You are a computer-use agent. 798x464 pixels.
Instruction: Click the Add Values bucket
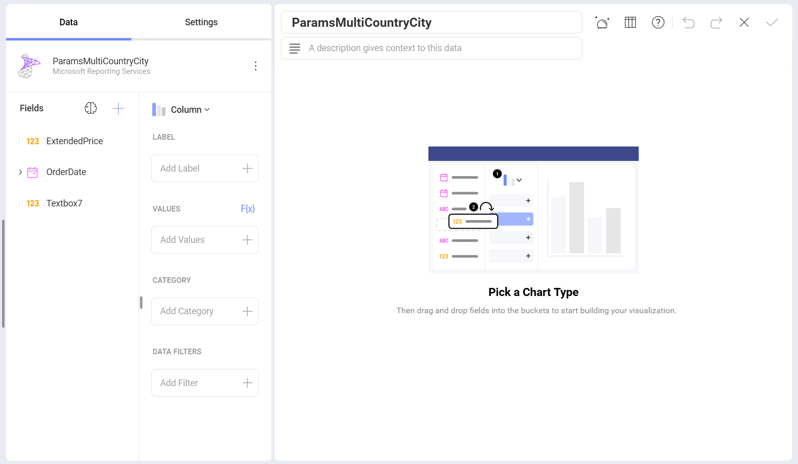coord(205,240)
